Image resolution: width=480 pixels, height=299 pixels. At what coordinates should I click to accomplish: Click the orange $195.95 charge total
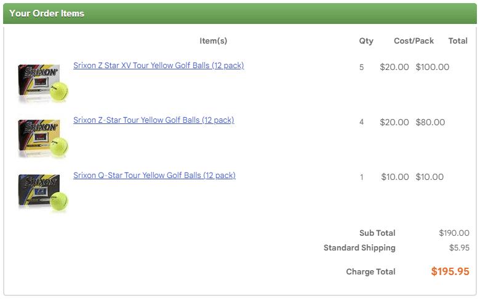tap(450, 271)
